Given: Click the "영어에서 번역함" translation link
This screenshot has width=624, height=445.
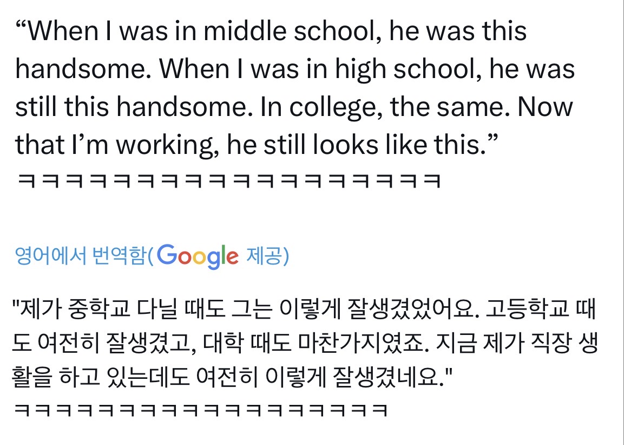Looking at the screenshot, I should [81, 256].
